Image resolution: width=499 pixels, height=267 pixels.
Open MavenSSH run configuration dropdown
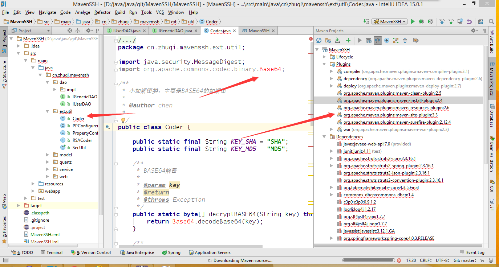pos(390,21)
